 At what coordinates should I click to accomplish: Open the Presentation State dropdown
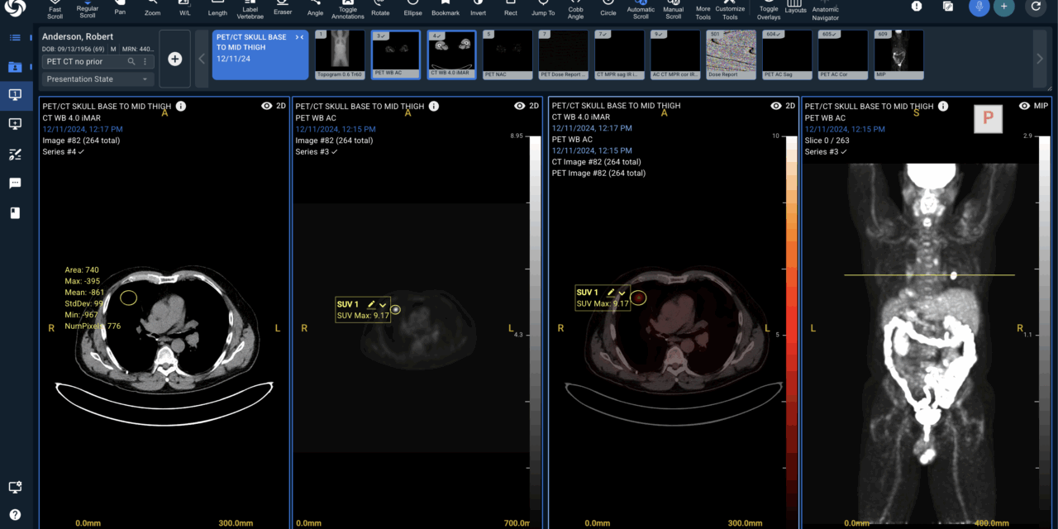97,79
